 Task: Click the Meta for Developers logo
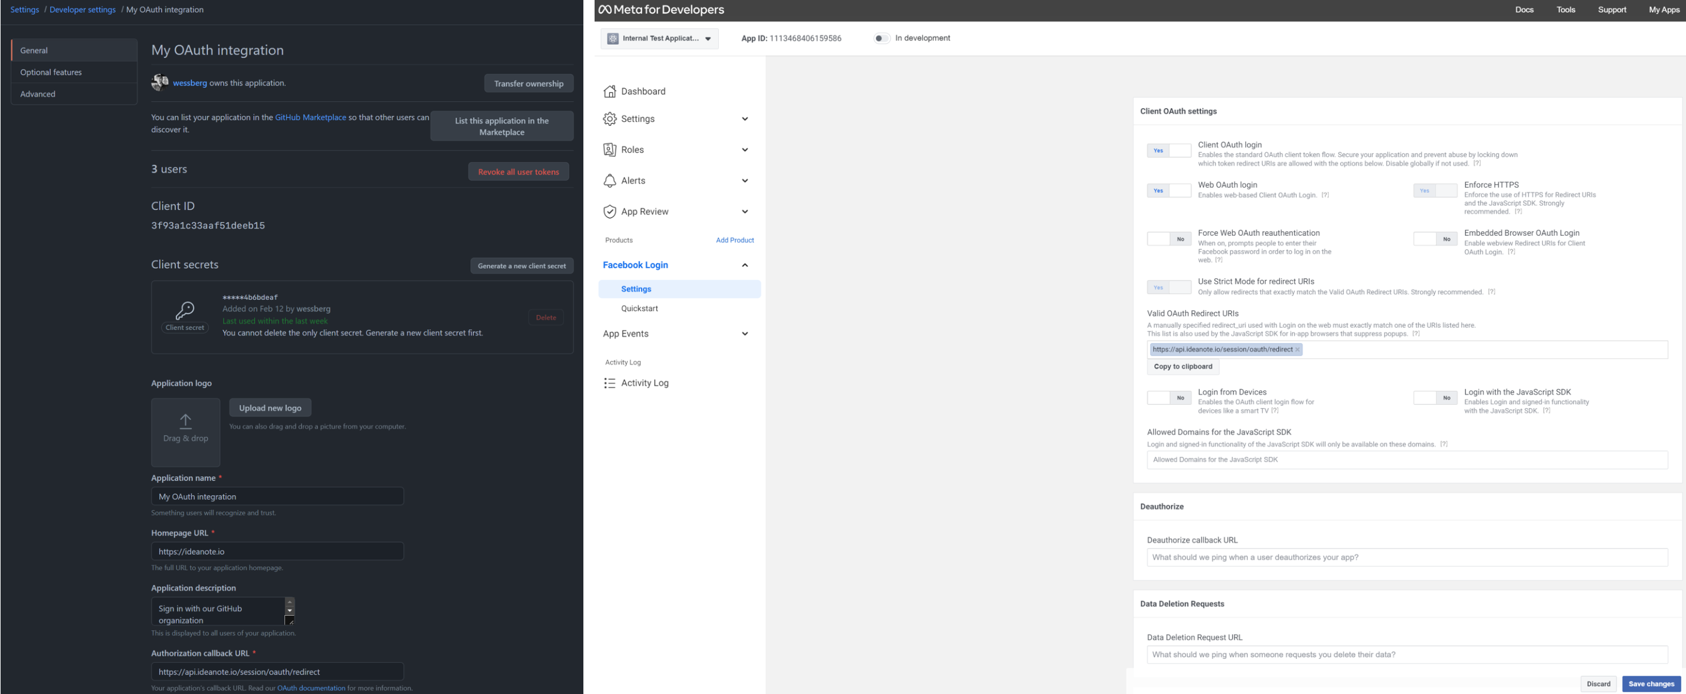(661, 9)
